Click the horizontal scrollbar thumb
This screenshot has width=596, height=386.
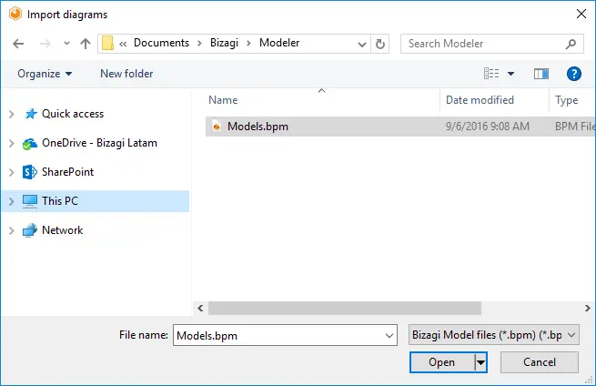click(344, 308)
